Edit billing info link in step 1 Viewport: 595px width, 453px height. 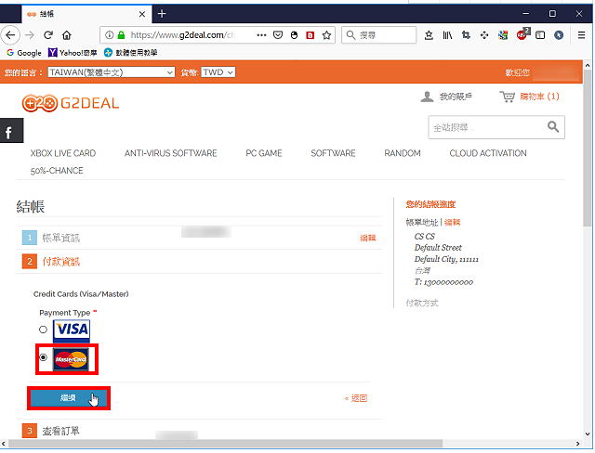368,238
